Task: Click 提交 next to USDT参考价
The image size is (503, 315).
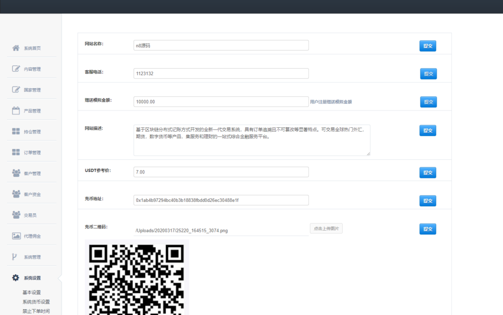Action: [427, 172]
